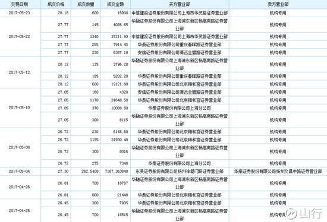The width and height of the screenshot is (327, 222).
Task: Click seller 华泰证券股份有限公司扬州文昌中路证券营业部
Action: [x=278, y=172]
